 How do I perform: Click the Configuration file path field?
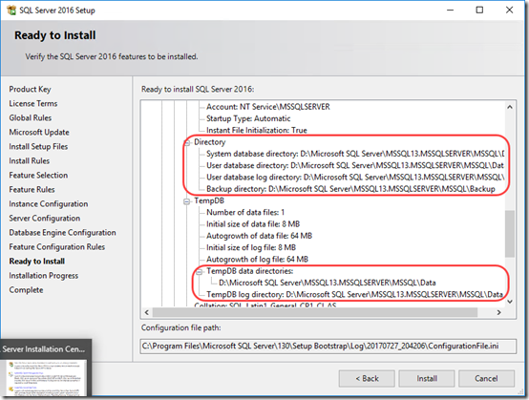point(328,347)
